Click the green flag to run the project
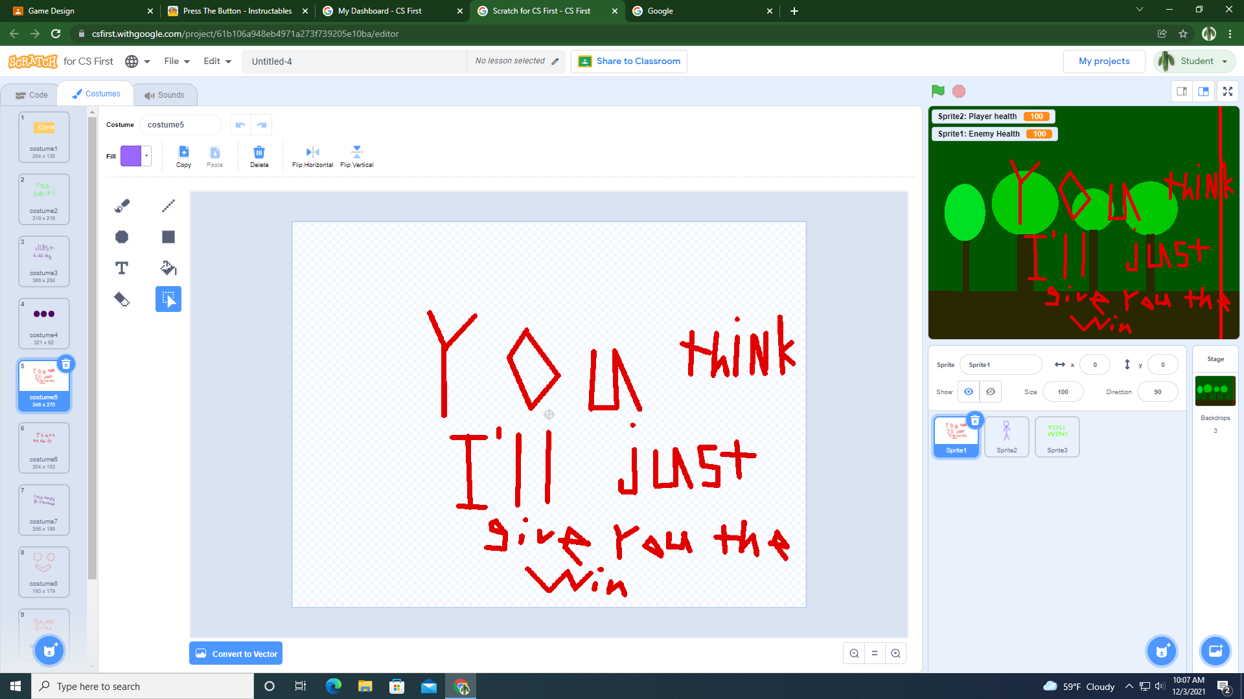1244x699 pixels. [x=938, y=91]
